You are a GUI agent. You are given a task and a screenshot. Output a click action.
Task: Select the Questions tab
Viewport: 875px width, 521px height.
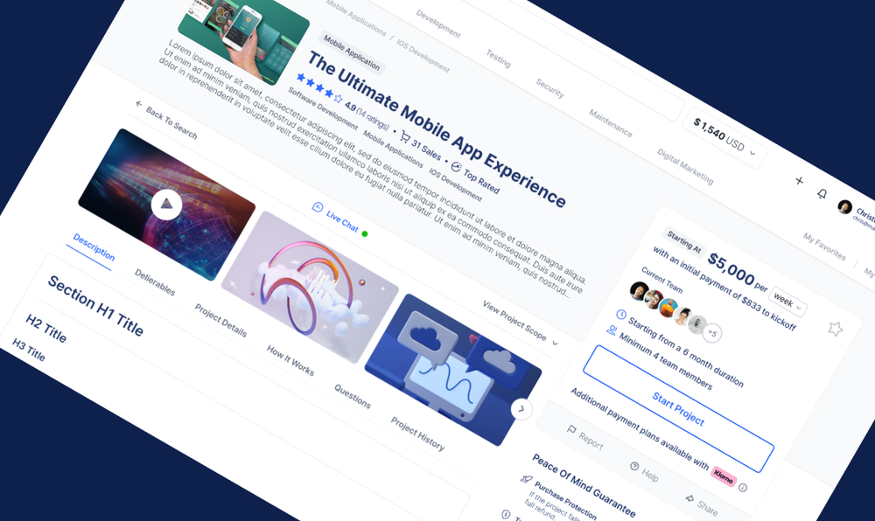[x=352, y=396]
